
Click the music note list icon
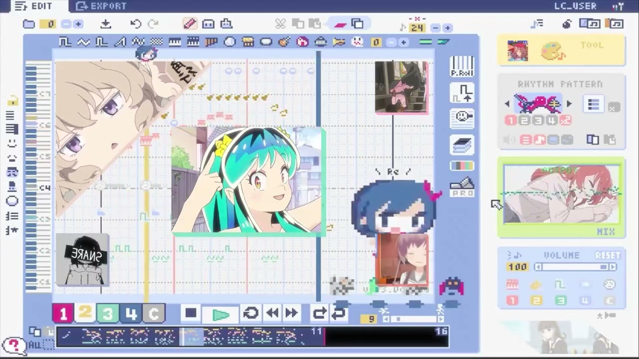click(537, 24)
